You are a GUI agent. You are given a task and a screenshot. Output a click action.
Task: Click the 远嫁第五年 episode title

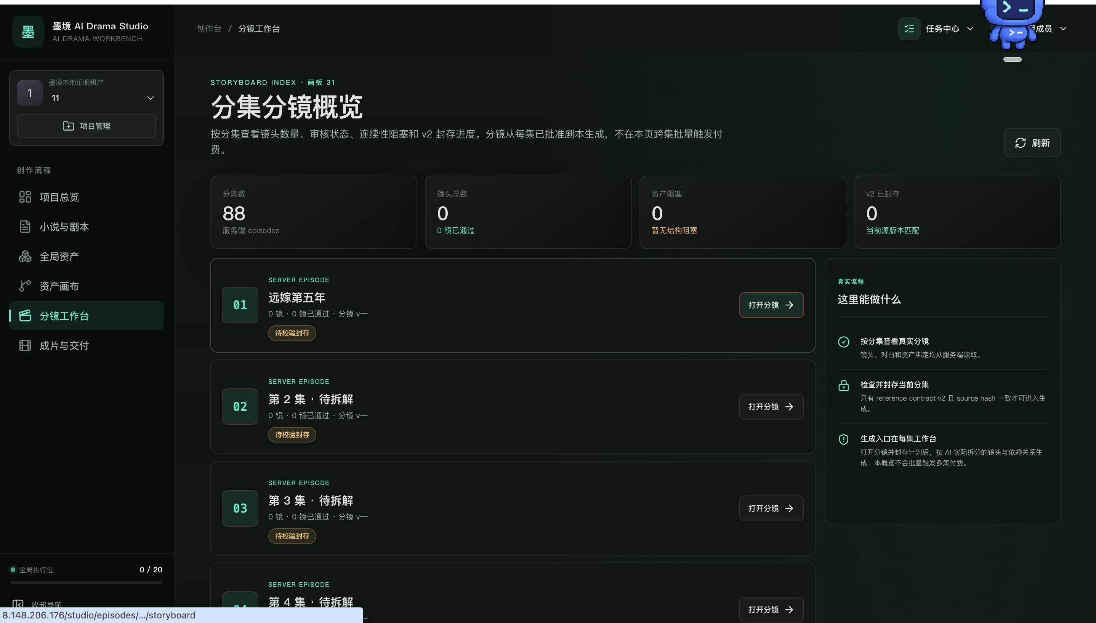pyautogui.click(x=297, y=297)
